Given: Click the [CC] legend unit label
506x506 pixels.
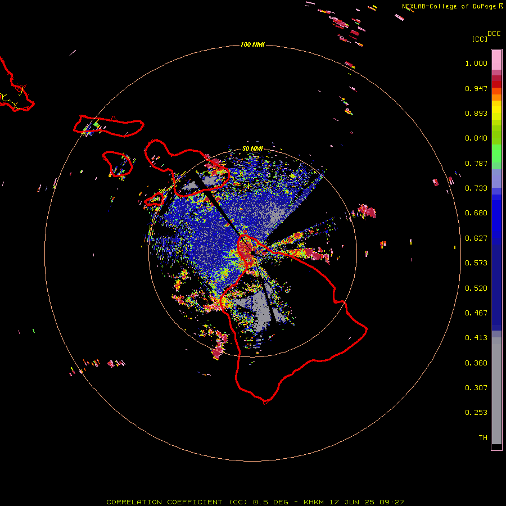Looking at the screenshot, I should coord(480,39).
